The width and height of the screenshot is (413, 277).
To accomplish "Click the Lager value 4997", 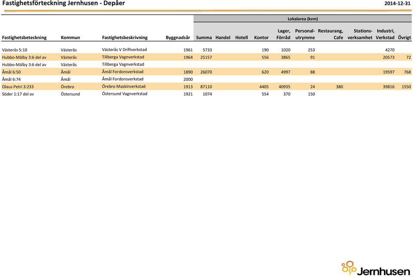I will [x=286, y=72].
